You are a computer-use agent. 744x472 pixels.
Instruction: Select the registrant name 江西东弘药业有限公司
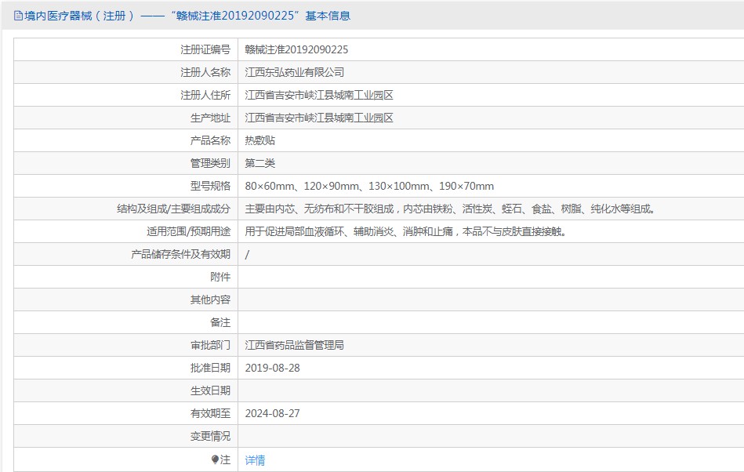click(294, 72)
